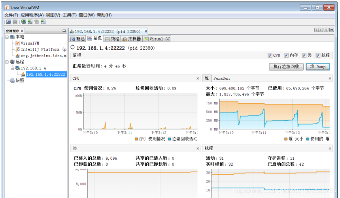
Task: Select the 192.168.1.4:22222 tree node
Action: click(46, 75)
